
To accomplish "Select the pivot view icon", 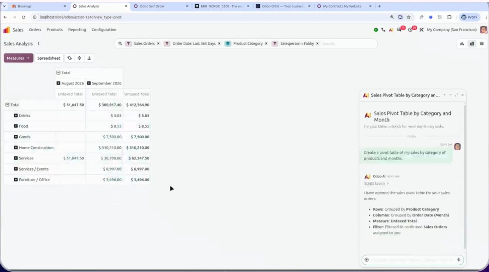I will pyautogui.click(x=472, y=44).
